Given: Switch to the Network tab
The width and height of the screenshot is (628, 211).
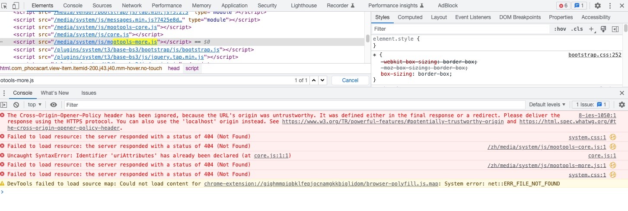Looking at the screenshot, I should pyautogui.click(x=132, y=6).
